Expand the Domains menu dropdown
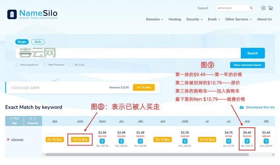The image size is (280, 165). (x=154, y=19)
